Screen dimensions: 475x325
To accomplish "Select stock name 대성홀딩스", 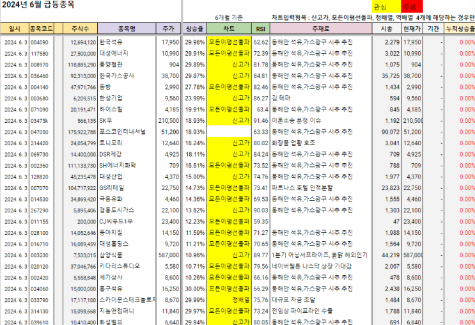I will 114,244.
